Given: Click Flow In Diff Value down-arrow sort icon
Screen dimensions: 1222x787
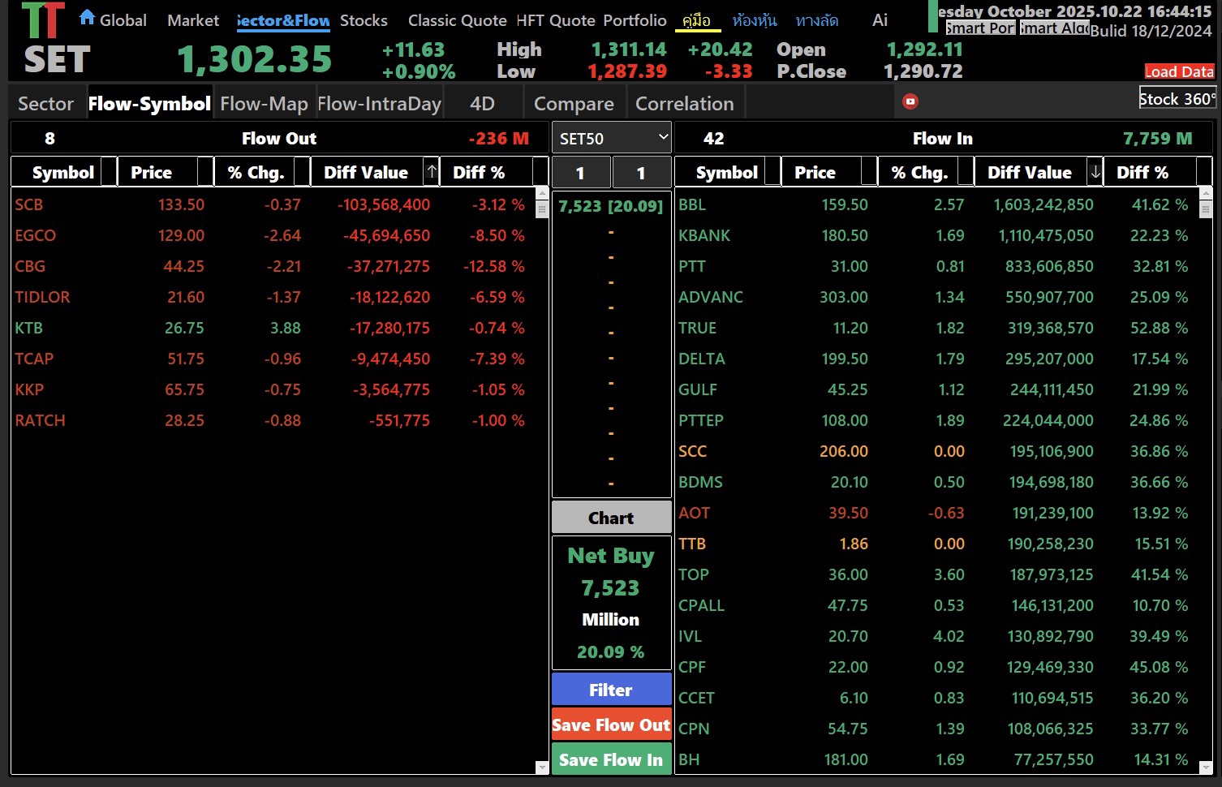Looking at the screenshot, I should point(1095,172).
